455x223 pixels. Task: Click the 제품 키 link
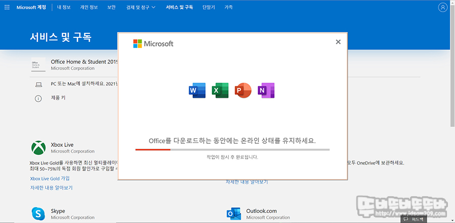[58, 98]
